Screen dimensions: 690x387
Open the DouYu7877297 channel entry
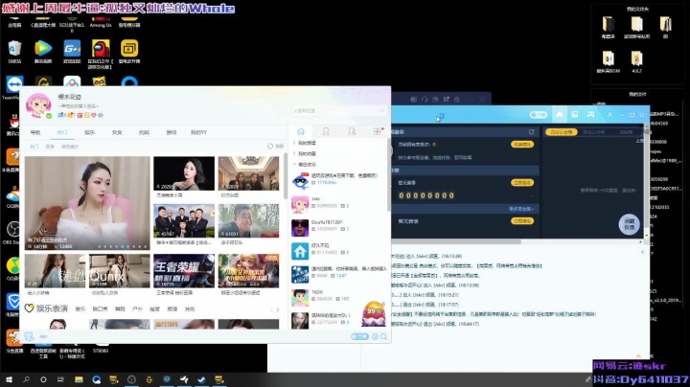coord(339,226)
